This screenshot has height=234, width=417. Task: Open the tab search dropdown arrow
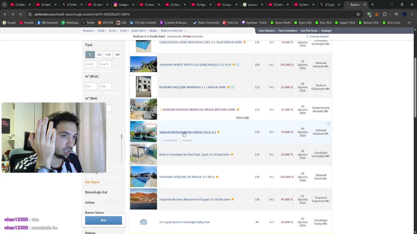pos(4,5)
